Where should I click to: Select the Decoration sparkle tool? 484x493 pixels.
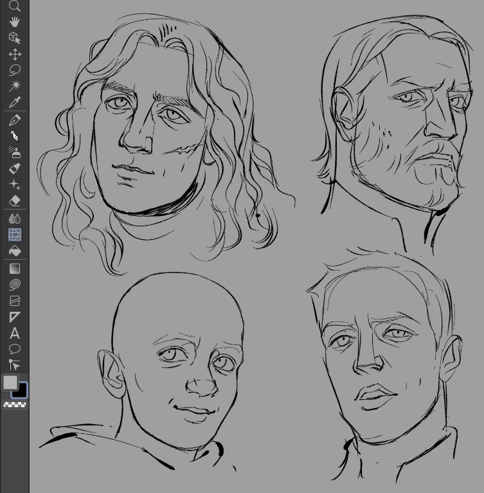(15, 184)
